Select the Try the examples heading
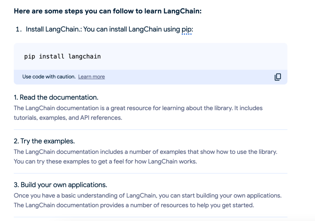315x221 pixels. click(x=44, y=141)
